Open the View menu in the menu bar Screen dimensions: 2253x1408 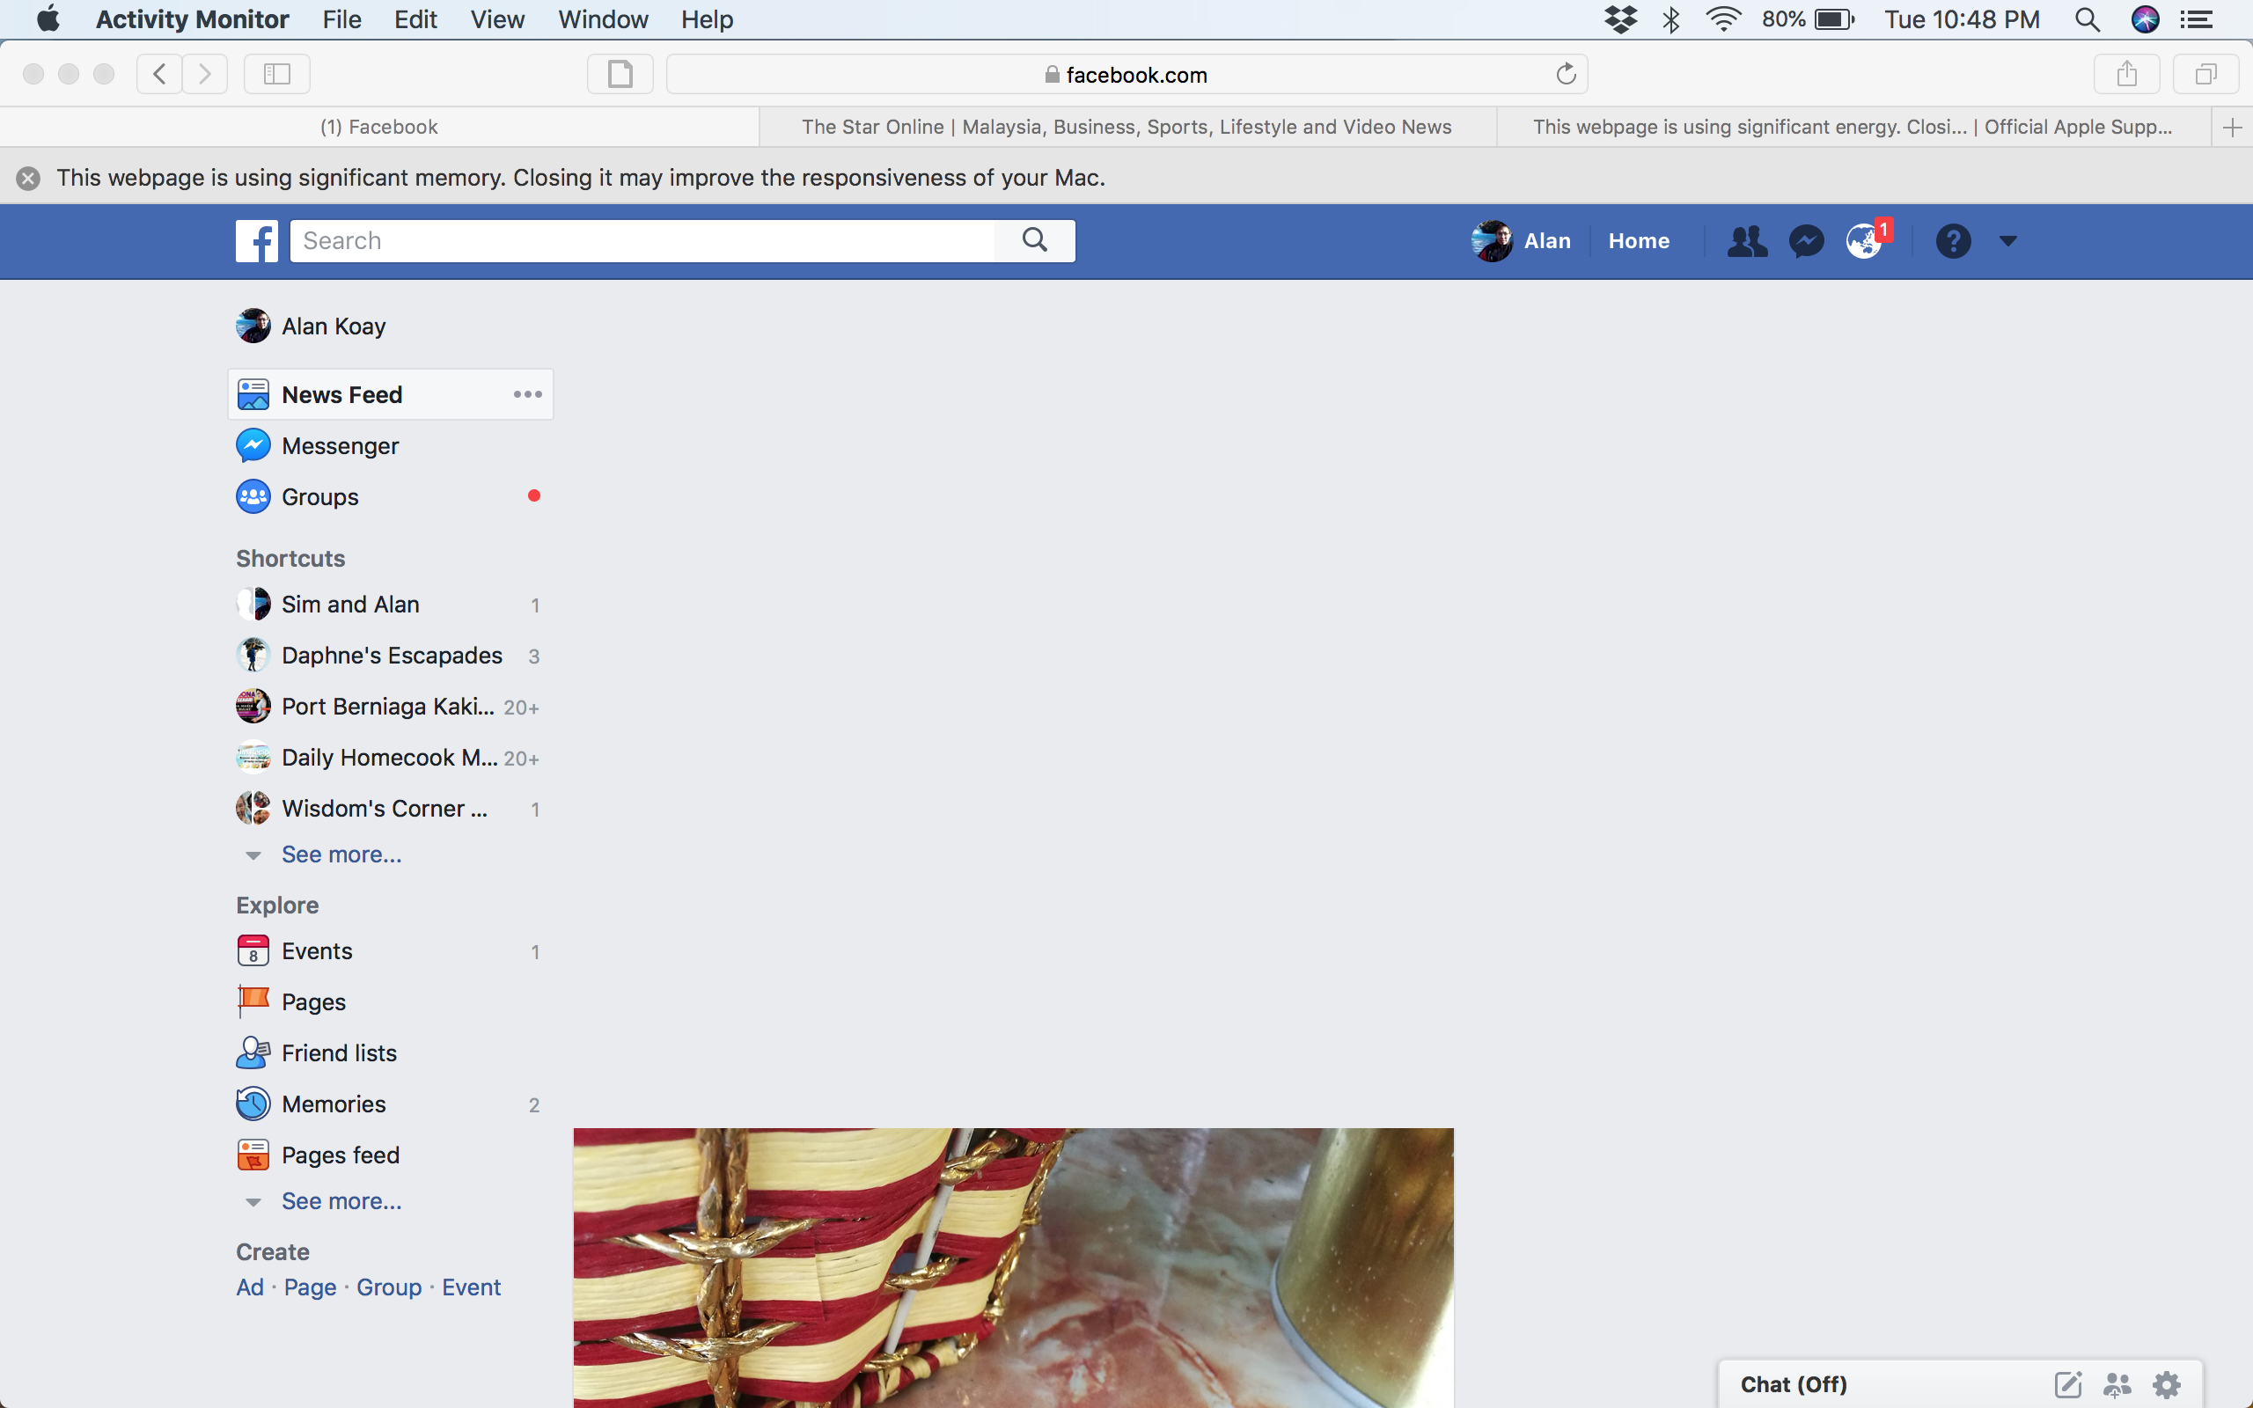[x=497, y=19]
